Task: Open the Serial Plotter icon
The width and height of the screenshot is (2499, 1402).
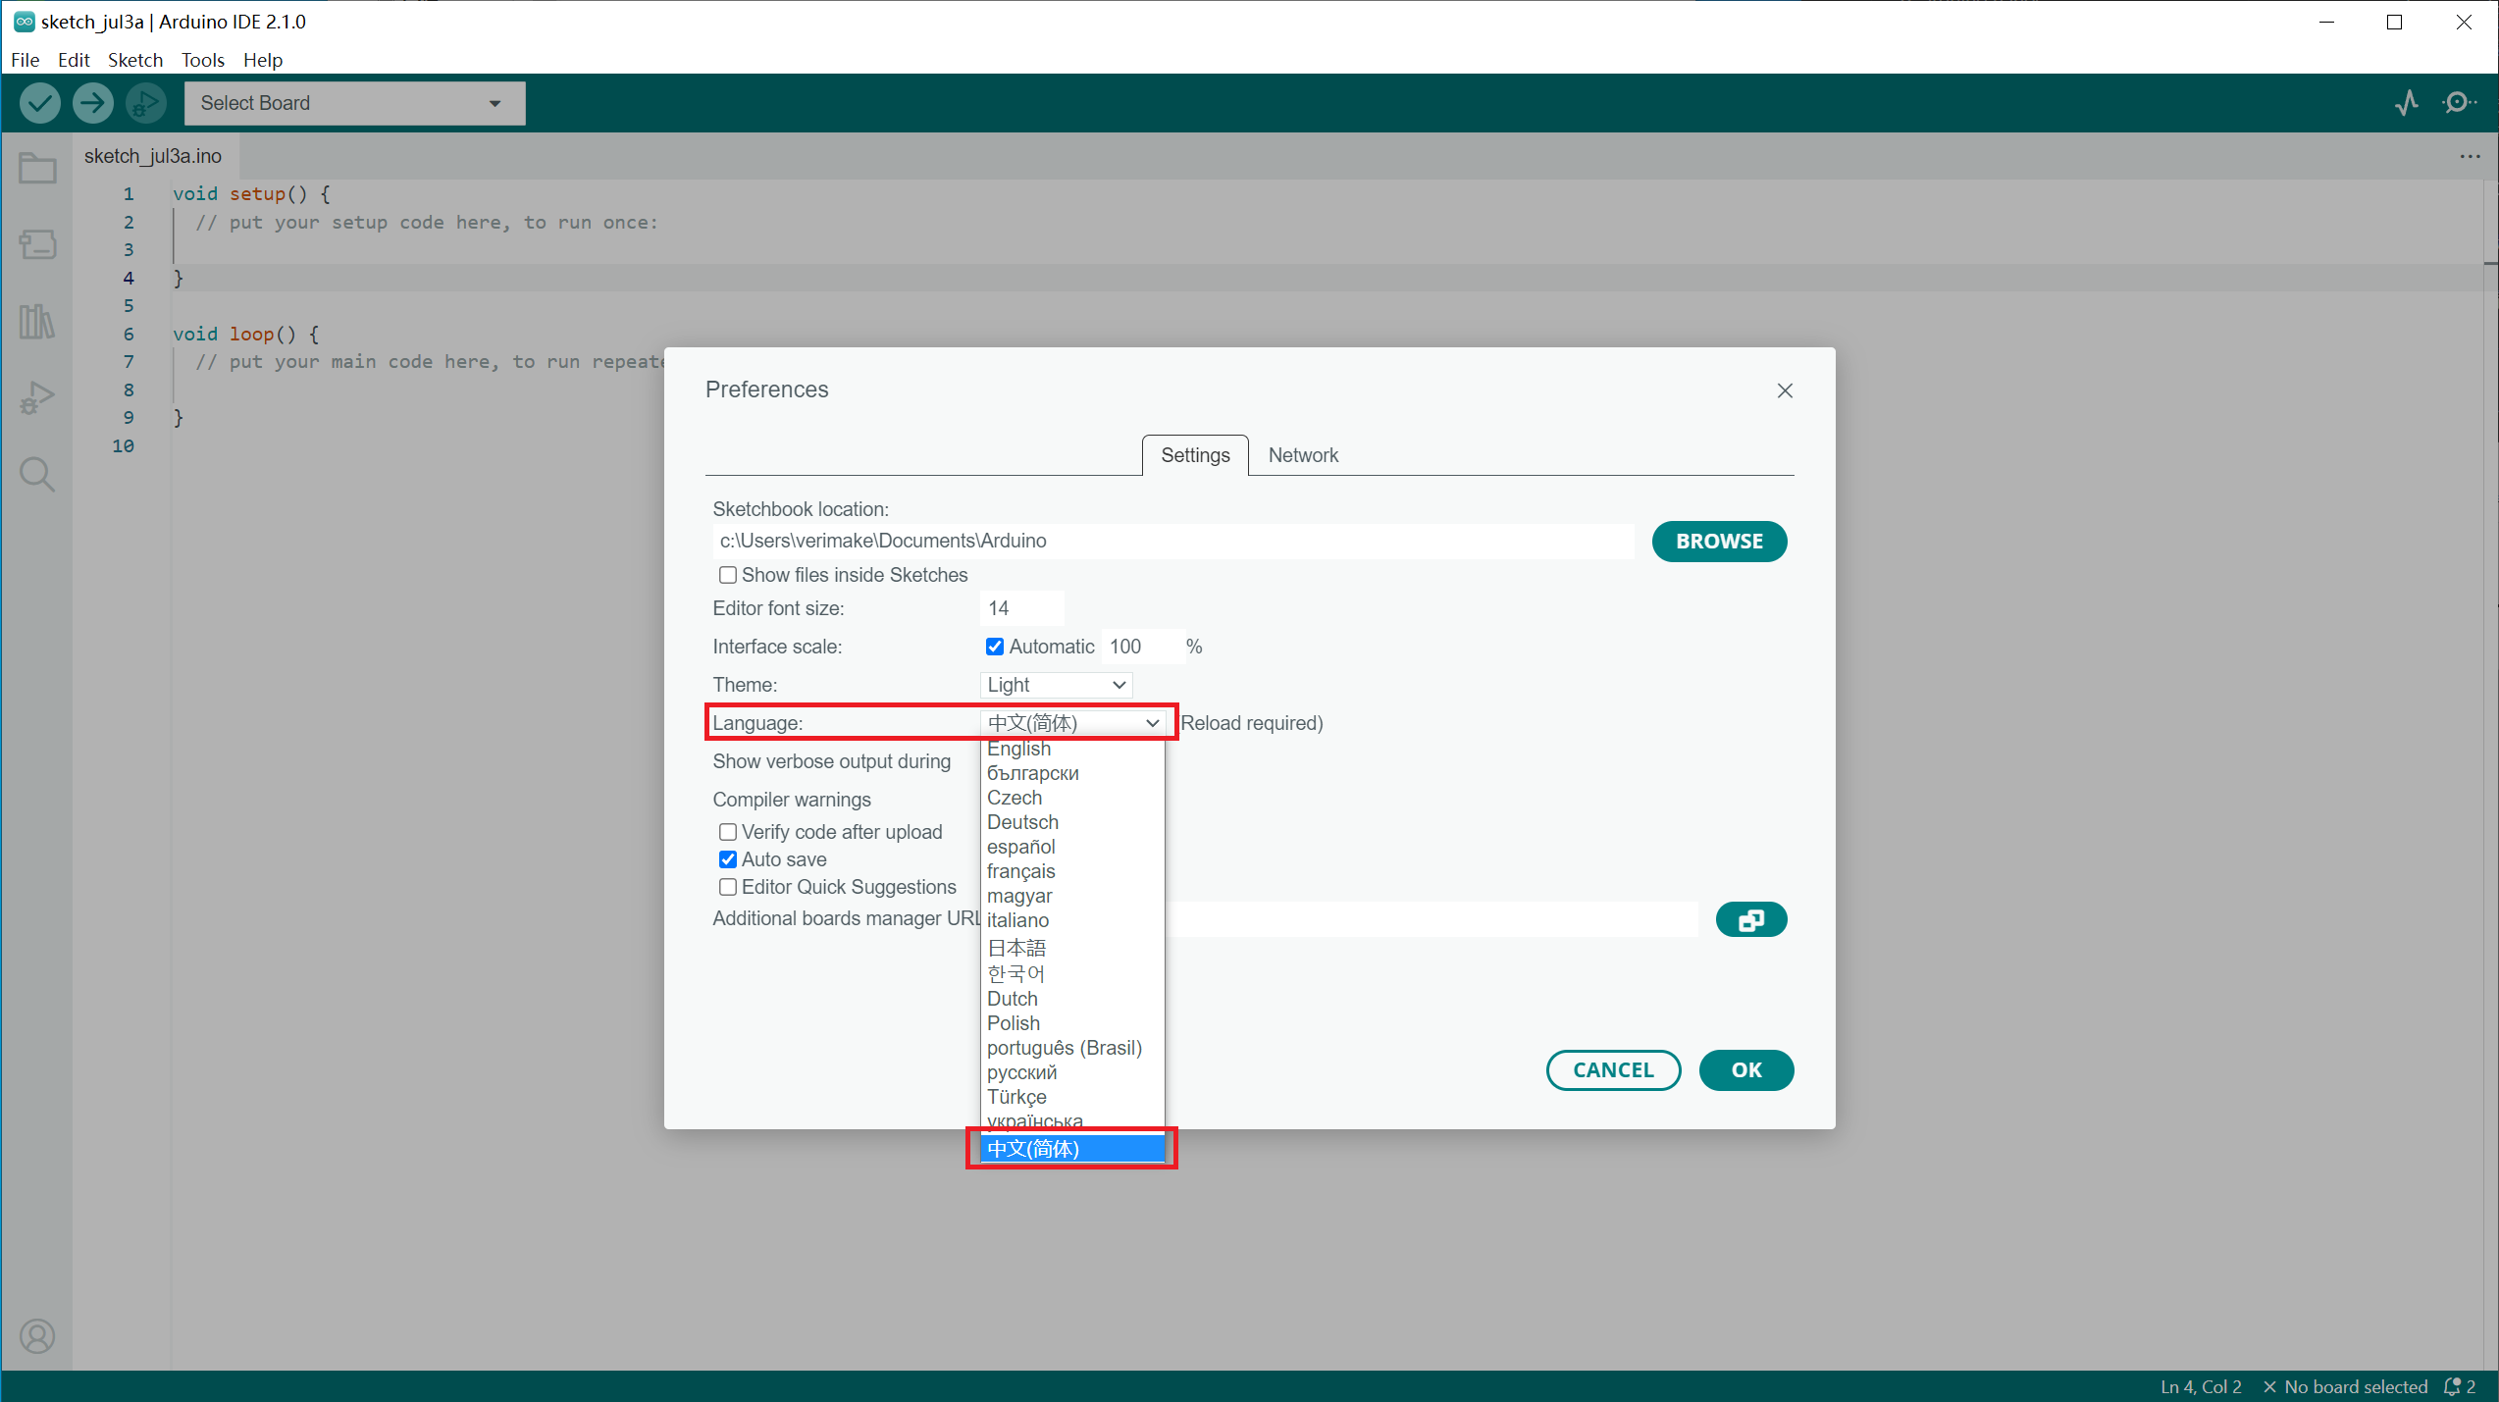Action: (x=2407, y=103)
